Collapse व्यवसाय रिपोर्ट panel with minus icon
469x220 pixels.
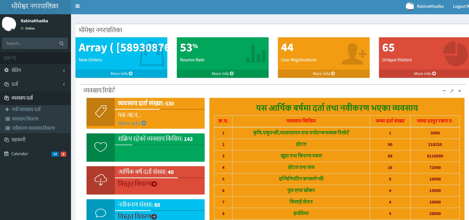click(x=444, y=91)
